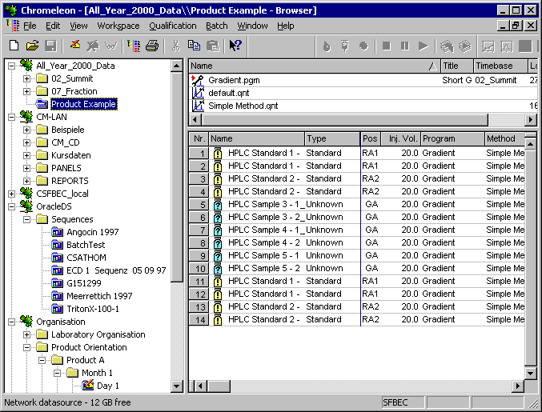Screen dimensions: 542x412
Task: Click the Open folder toolbar icon
Action: pyautogui.click(x=32, y=46)
